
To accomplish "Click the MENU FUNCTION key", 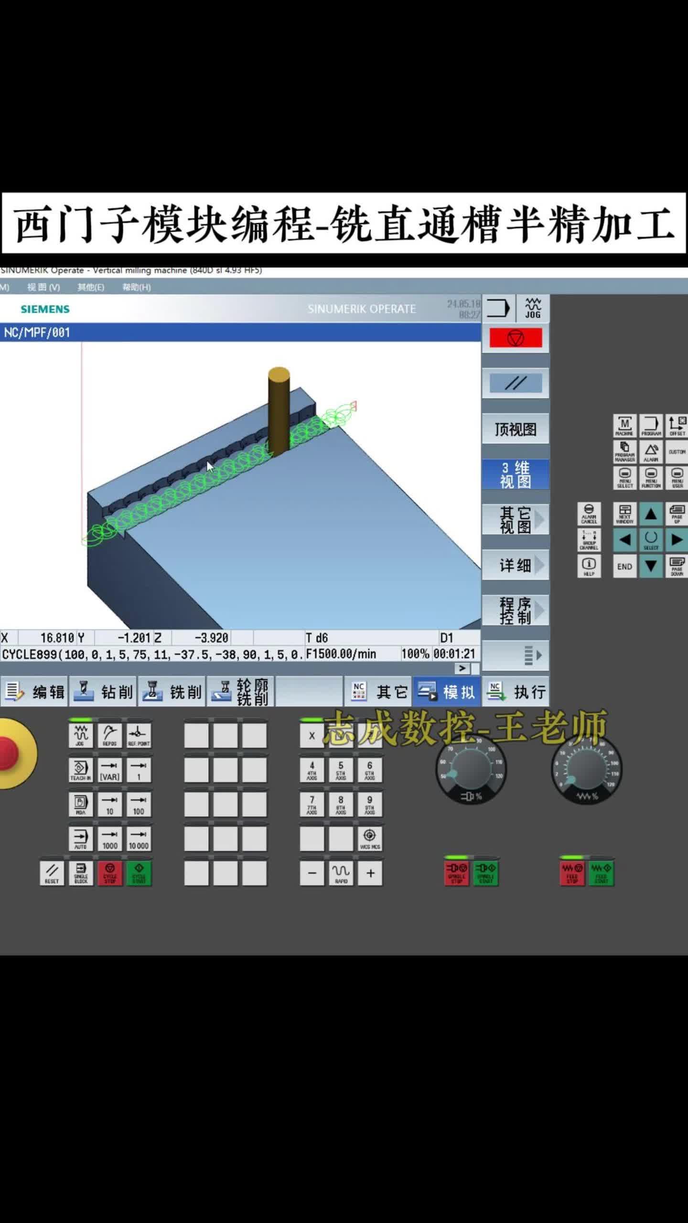I will point(651,478).
